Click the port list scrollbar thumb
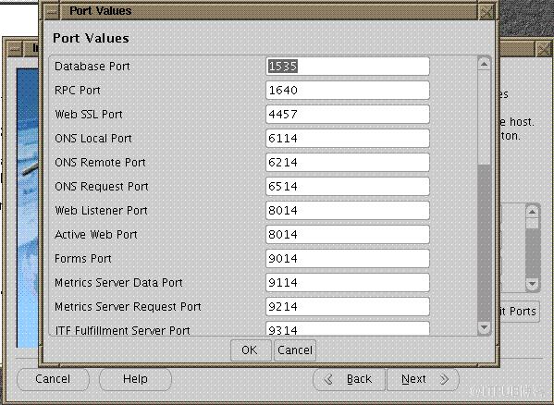Screen dimensions: 554x405 tap(484, 242)
